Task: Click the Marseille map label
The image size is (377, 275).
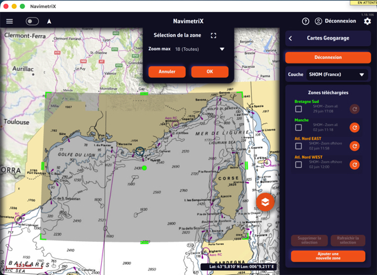Action: (x=125, y=144)
